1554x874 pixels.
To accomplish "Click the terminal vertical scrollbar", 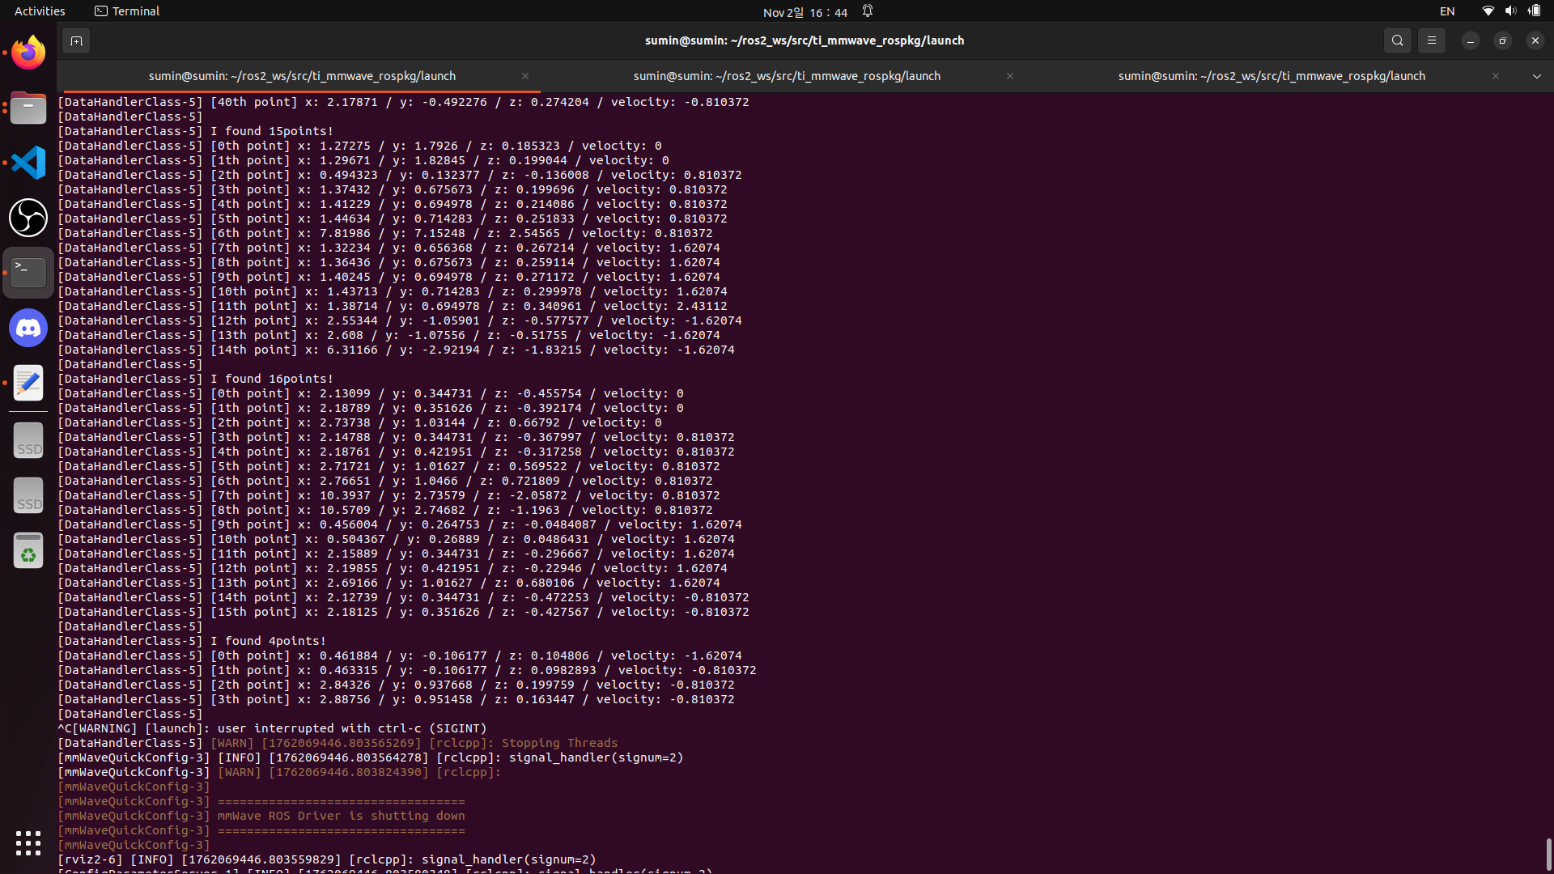I will [1548, 854].
